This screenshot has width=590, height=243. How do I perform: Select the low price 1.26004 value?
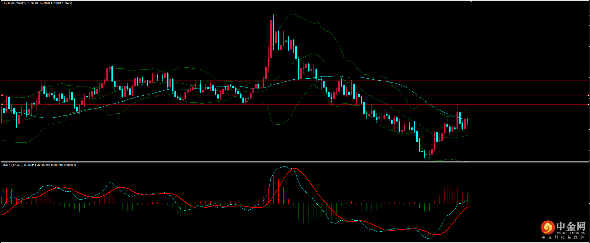[56, 3]
